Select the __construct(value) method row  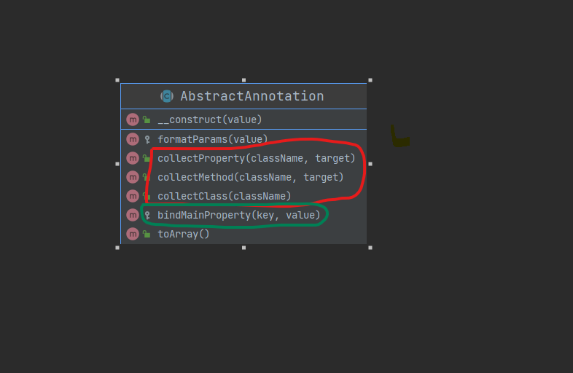pos(210,119)
